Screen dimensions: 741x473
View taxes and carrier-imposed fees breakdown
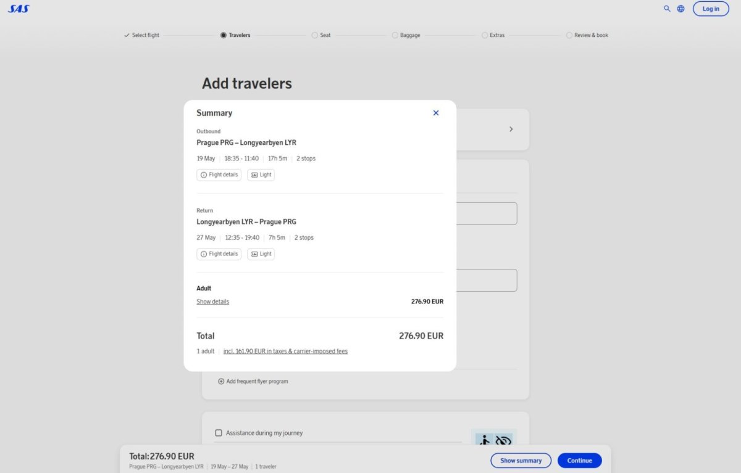tap(285, 352)
